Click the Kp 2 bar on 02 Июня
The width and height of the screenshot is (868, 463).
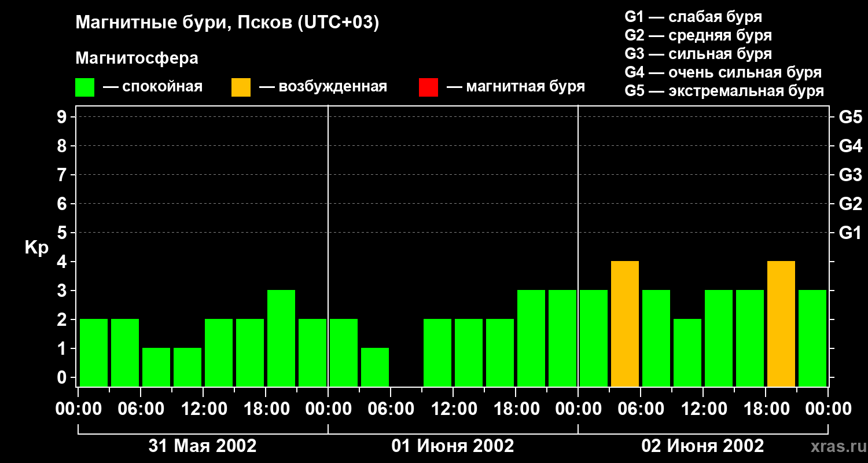(x=687, y=353)
